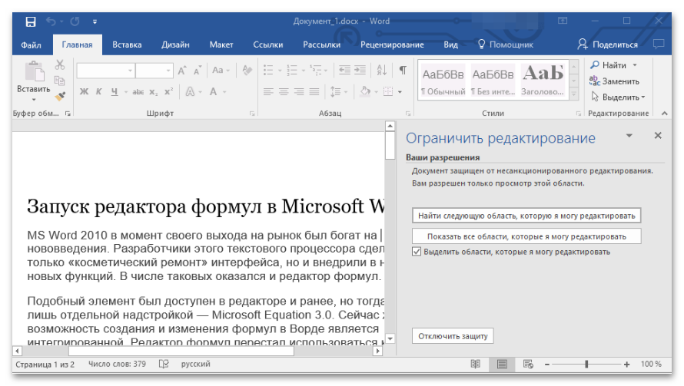Apply the Без интервала style

[493, 80]
